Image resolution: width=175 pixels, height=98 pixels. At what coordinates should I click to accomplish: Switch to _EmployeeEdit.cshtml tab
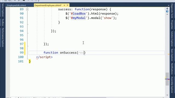[x=16, y=5]
